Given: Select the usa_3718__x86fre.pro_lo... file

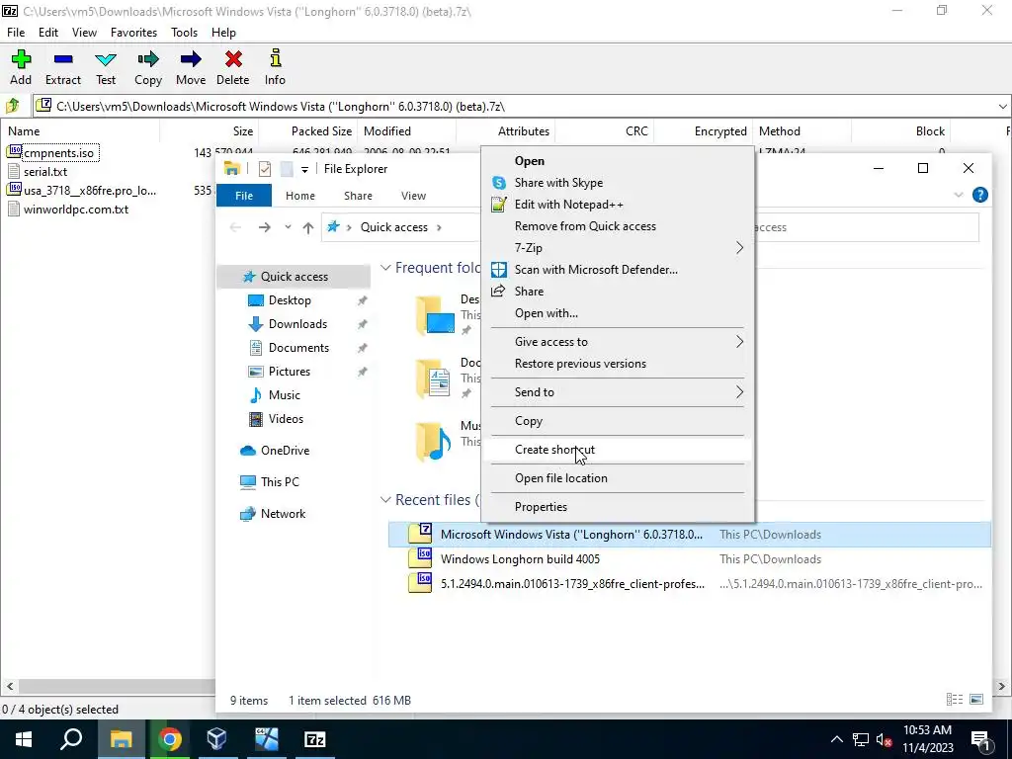Looking at the screenshot, I should tap(90, 191).
